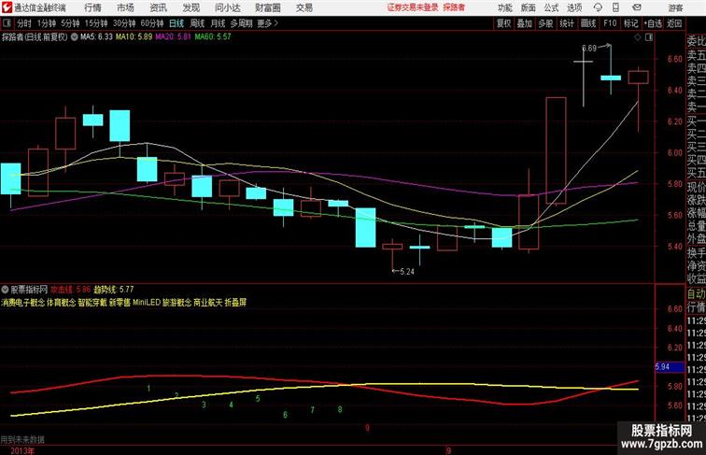Image resolution: width=706 pixels, height=455 pixels.
Task: Click the 6.69 high price annotation
Action: click(x=589, y=49)
